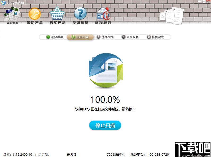The image size is (211, 157).
Task: Close the 720文档恢复 window
Action: click(209, 2)
